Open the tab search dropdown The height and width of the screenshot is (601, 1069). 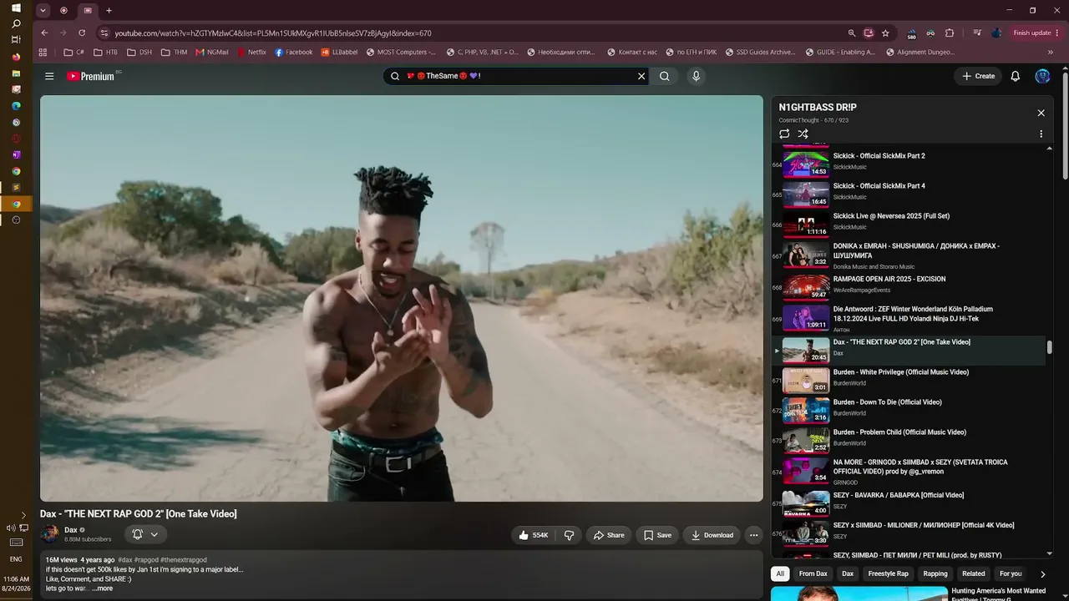click(43, 10)
